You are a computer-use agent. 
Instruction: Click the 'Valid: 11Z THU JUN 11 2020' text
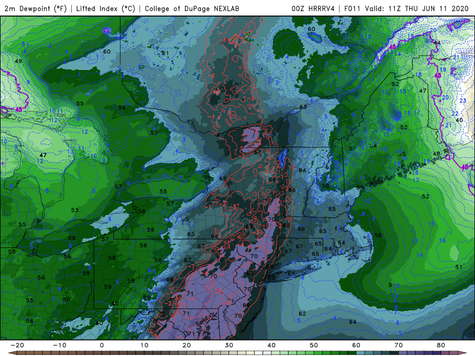point(417,8)
